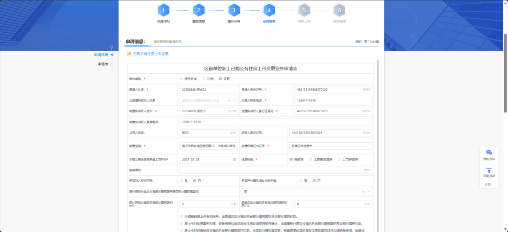Click 已购公有住房上市变更 link
The width and height of the screenshot is (508, 232).
pyautogui.click(x=151, y=54)
